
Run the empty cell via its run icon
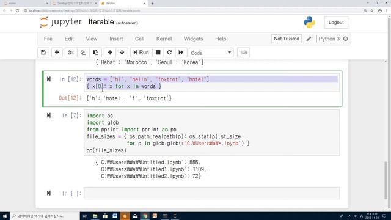pyautogui.click(x=49, y=193)
